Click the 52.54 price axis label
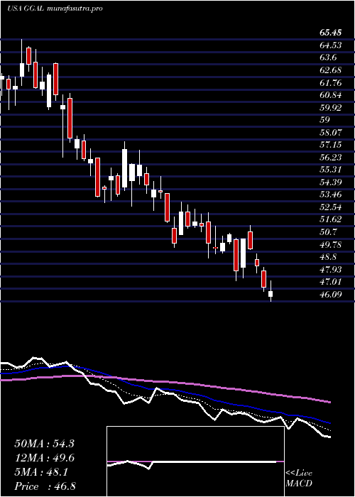The image size is (355, 497). coord(331,207)
